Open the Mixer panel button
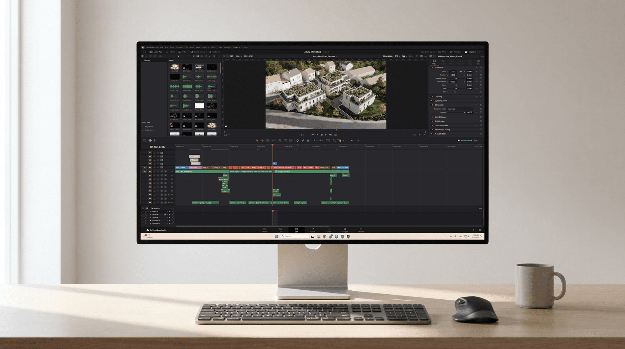This screenshot has height=349, width=625. tap(442, 52)
